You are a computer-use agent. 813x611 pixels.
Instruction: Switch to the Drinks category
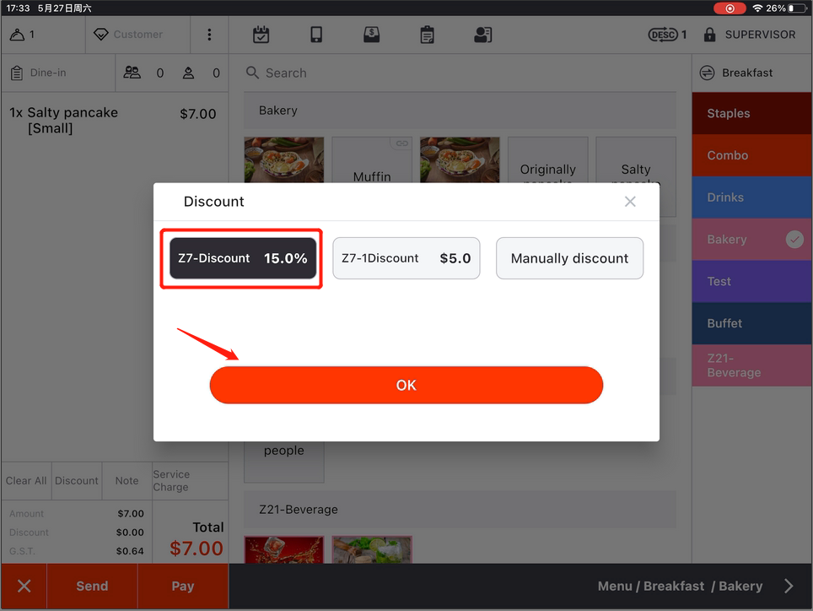coord(751,197)
